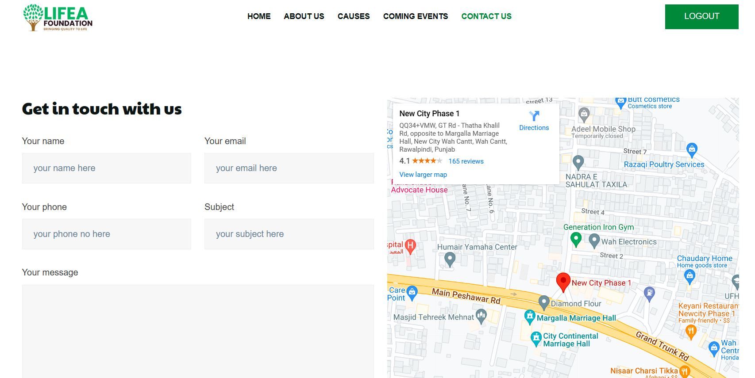The width and height of the screenshot is (755, 378).
Task: Select the Generation Iron Gym green marker
Action: tap(576, 240)
